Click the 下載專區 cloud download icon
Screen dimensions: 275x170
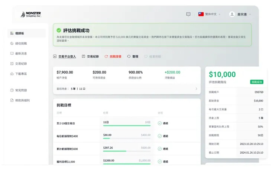12,74
